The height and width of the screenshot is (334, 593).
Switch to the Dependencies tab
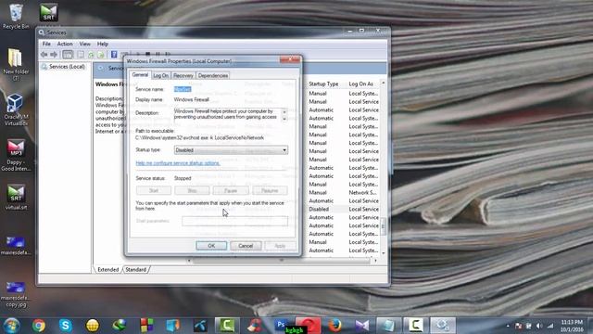(213, 75)
